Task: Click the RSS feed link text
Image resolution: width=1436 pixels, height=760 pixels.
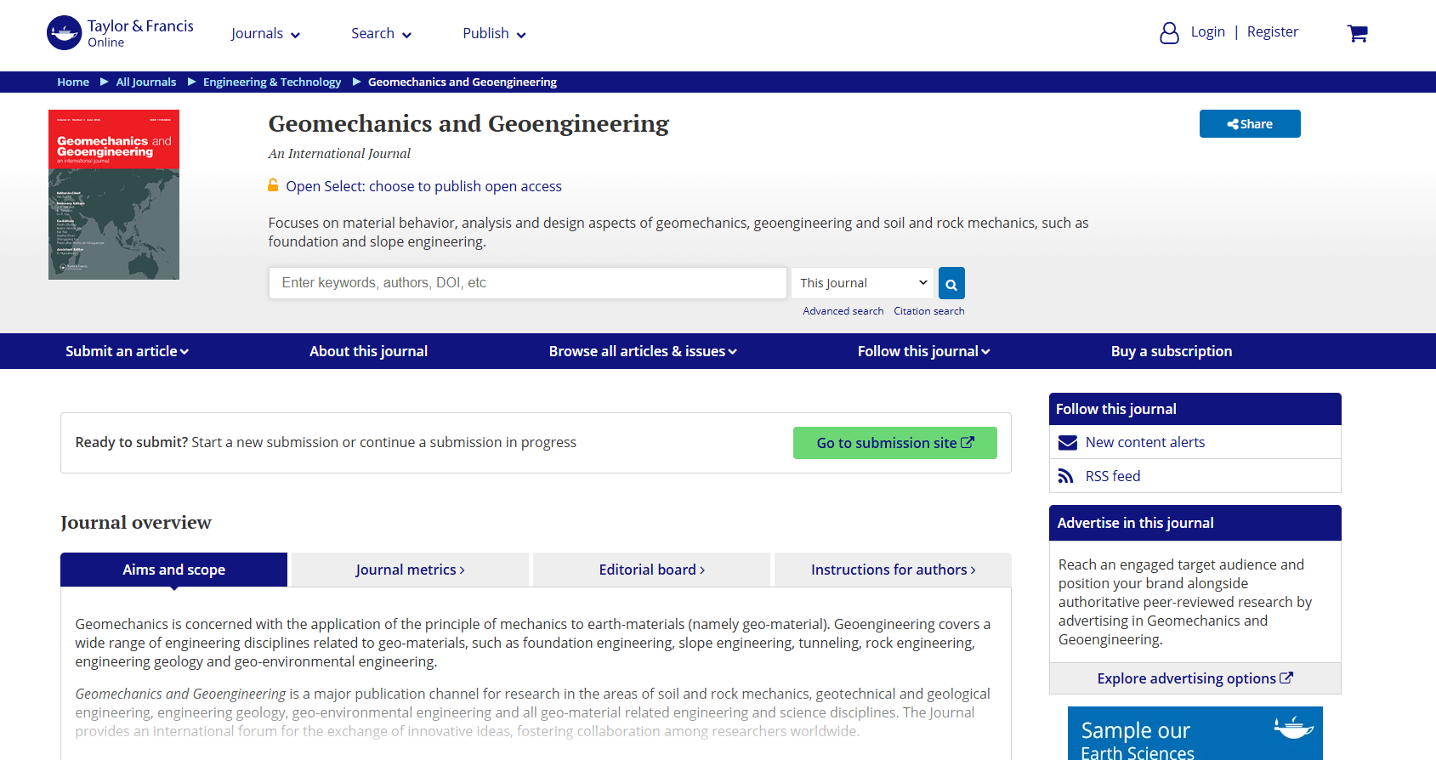Action: 1112,476
